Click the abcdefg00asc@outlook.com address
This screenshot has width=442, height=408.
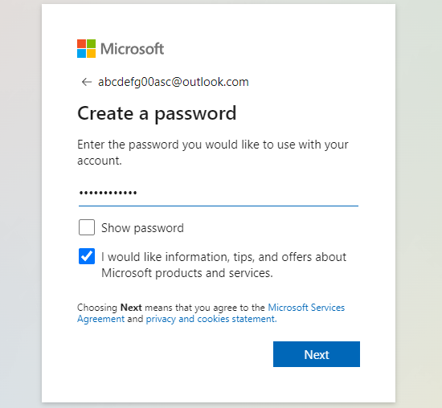[174, 82]
